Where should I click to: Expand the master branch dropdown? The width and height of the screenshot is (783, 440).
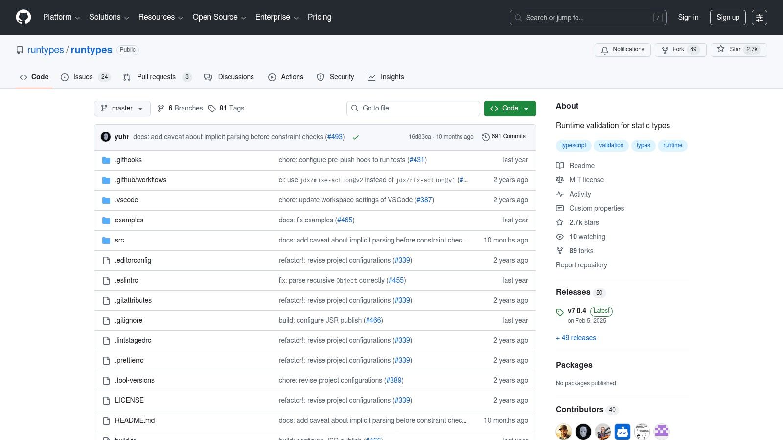tap(122, 109)
